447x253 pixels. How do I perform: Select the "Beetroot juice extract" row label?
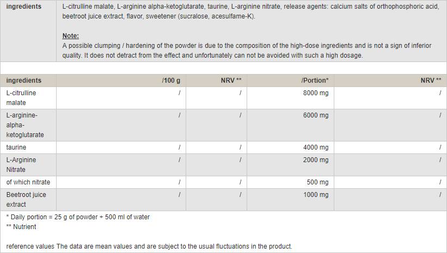click(x=26, y=200)
